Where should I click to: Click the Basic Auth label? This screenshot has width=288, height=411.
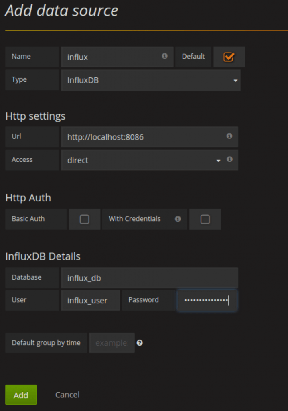coord(28,219)
